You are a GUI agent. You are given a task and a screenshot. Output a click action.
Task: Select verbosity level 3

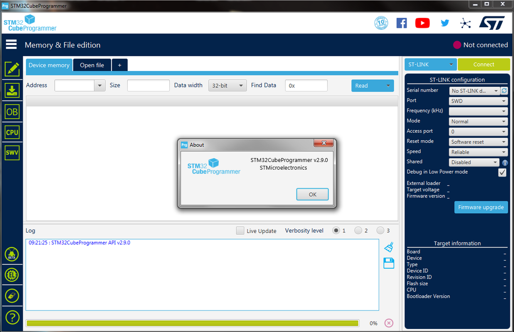coord(380,231)
